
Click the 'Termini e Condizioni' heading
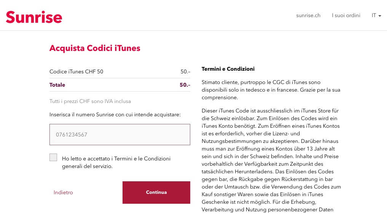click(x=228, y=69)
